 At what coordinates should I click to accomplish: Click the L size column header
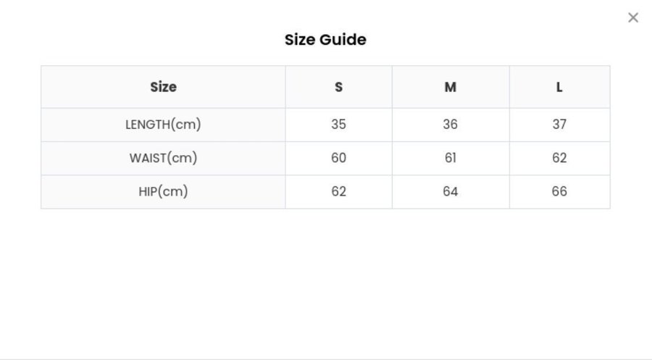click(x=559, y=87)
